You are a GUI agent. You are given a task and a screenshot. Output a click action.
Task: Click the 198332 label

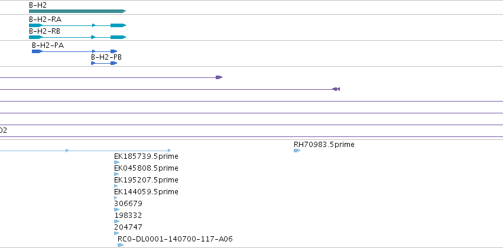[128, 216]
